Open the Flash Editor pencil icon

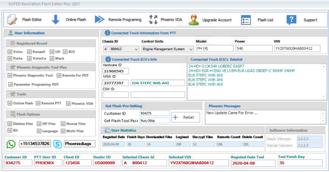12,20
